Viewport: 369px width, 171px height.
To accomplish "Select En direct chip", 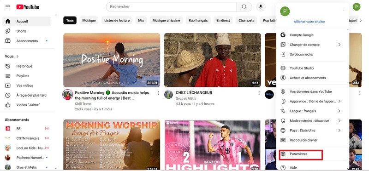I will [x=223, y=20].
